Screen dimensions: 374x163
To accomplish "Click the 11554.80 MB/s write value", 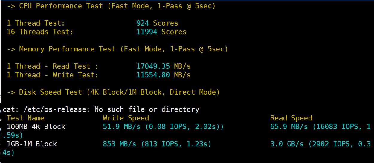I will (x=163, y=75).
